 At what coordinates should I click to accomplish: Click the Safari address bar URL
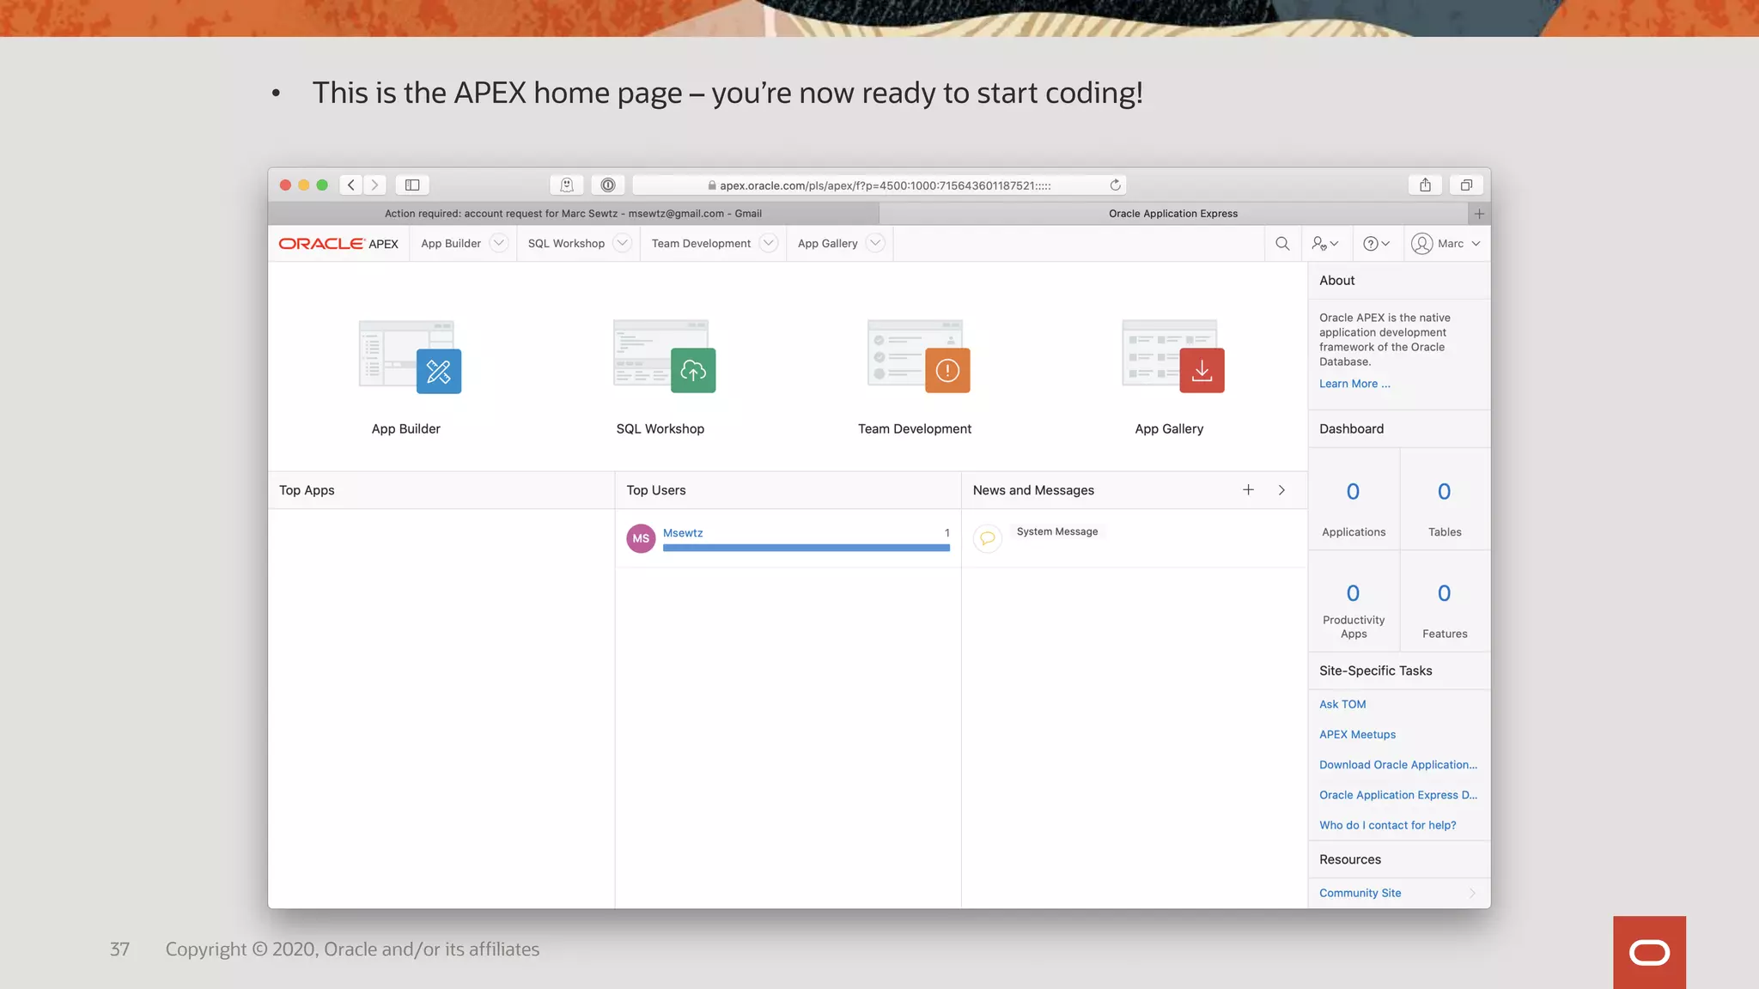point(879,185)
